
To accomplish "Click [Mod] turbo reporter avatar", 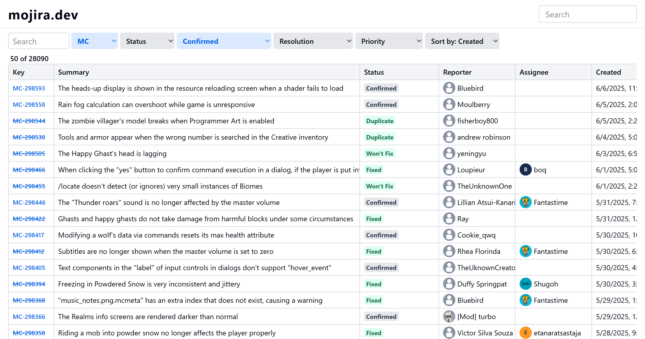I will [449, 317].
